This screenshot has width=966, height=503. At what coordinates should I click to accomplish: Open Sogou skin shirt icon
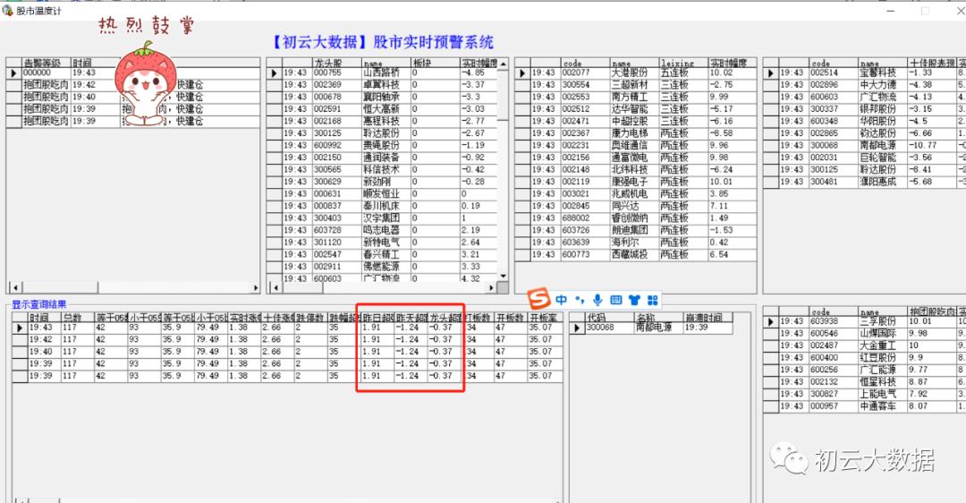[634, 300]
